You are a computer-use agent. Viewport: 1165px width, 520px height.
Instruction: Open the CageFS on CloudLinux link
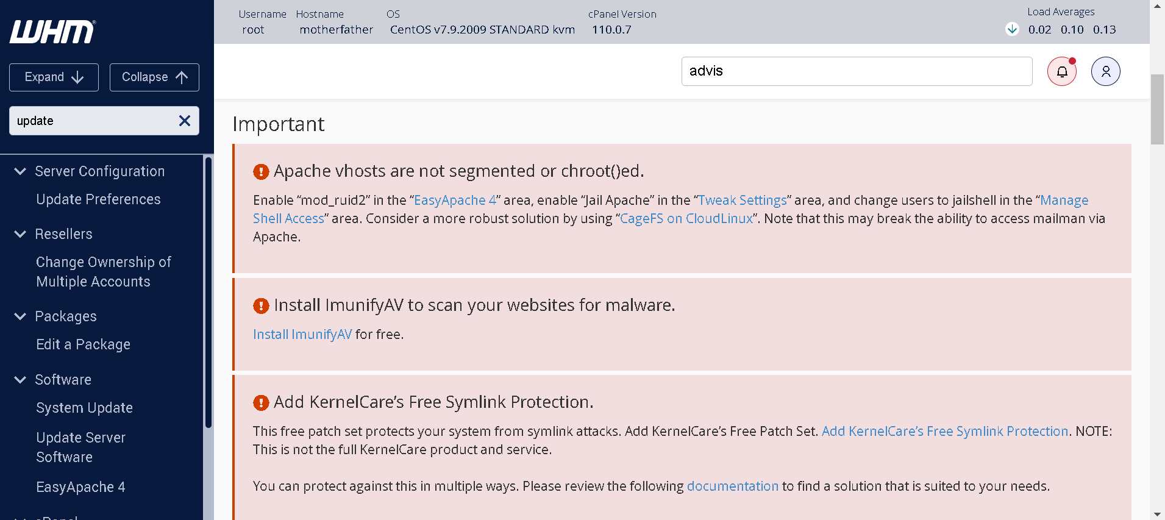(686, 218)
